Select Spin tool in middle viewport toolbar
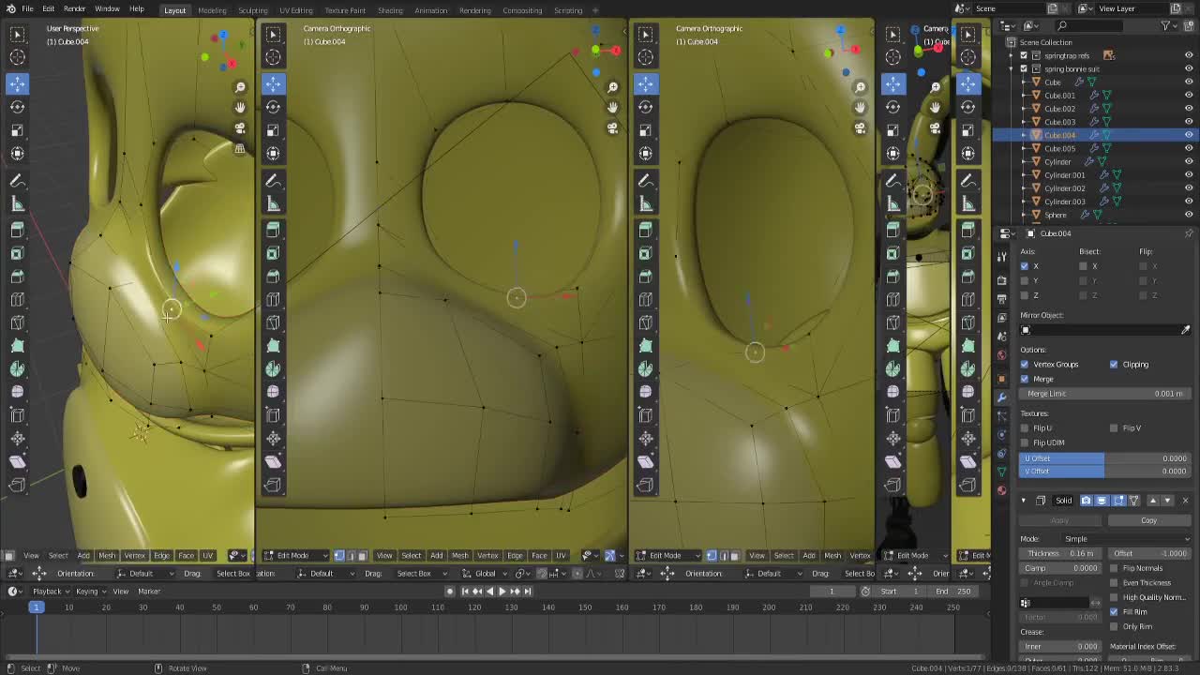The width and height of the screenshot is (1200, 675). pyautogui.click(x=273, y=368)
